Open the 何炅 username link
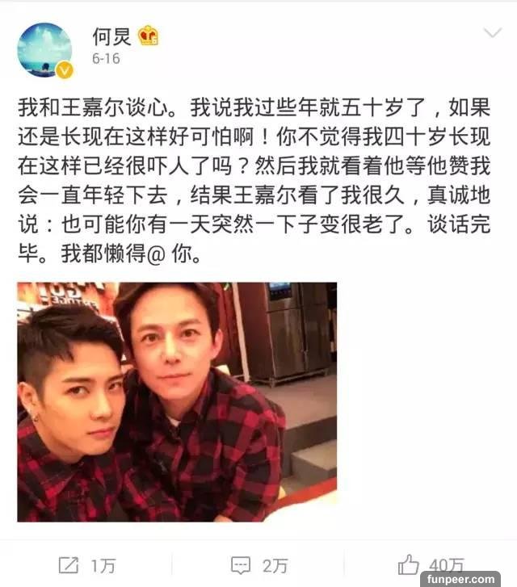 point(111,36)
